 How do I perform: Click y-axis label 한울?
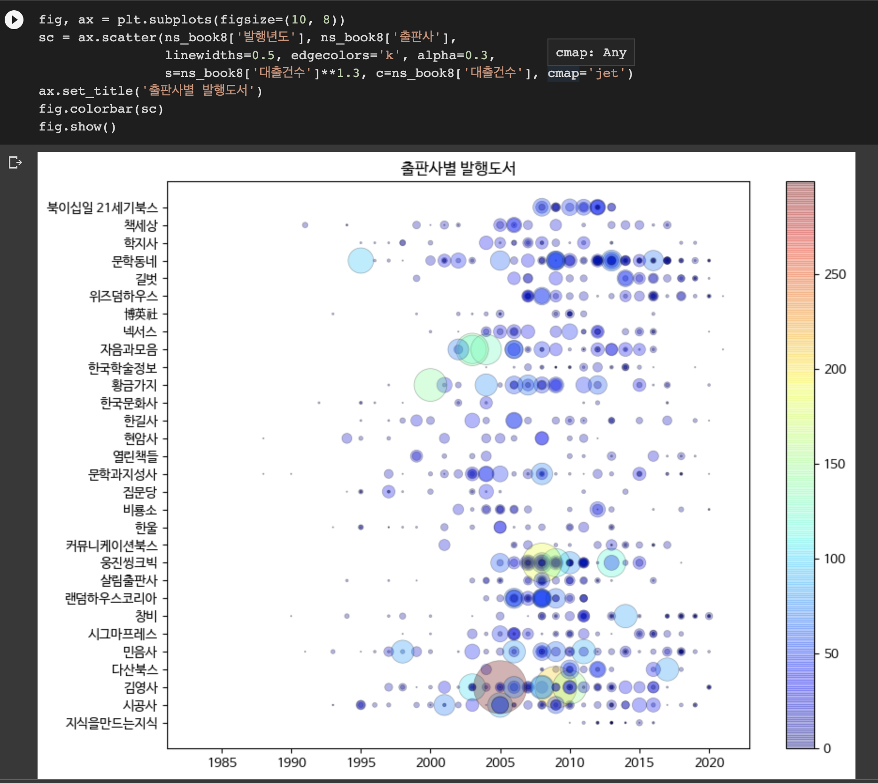(146, 527)
